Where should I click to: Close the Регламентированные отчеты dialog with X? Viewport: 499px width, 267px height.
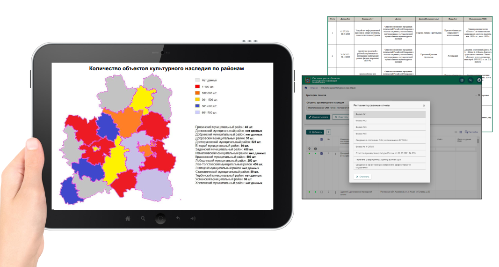pyautogui.click(x=424, y=106)
